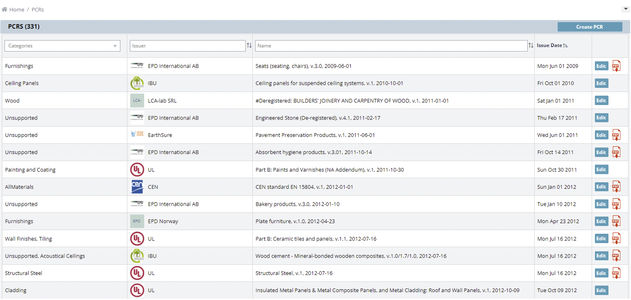Edit the Ceiling panels IBU entry
Image resolution: width=631 pixels, height=300 pixels.
pos(601,83)
